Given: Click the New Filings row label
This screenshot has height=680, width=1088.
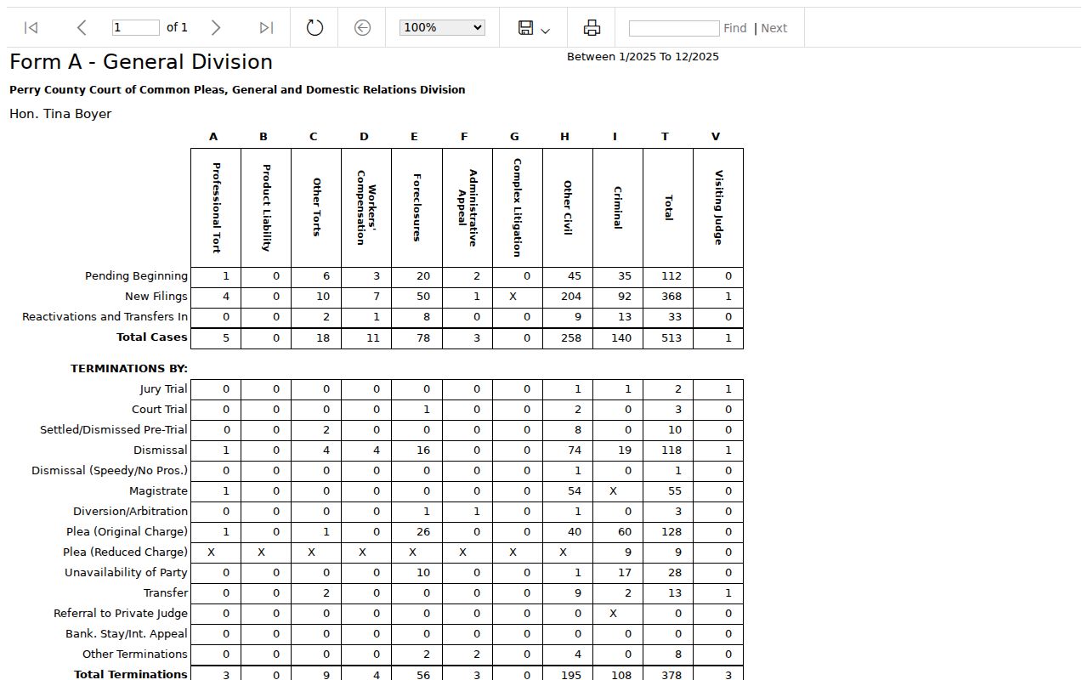Looking at the screenshot, I should pos(156,297).
